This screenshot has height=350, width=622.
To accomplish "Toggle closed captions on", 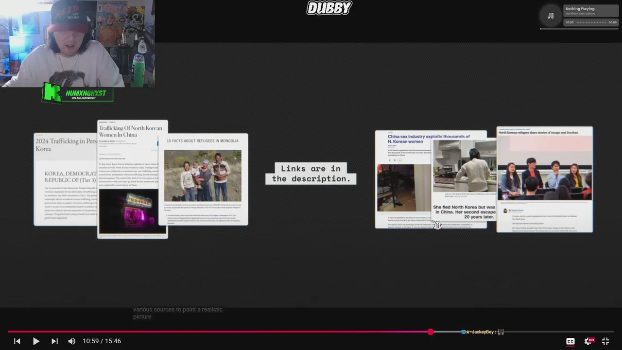I will [570, 341].
